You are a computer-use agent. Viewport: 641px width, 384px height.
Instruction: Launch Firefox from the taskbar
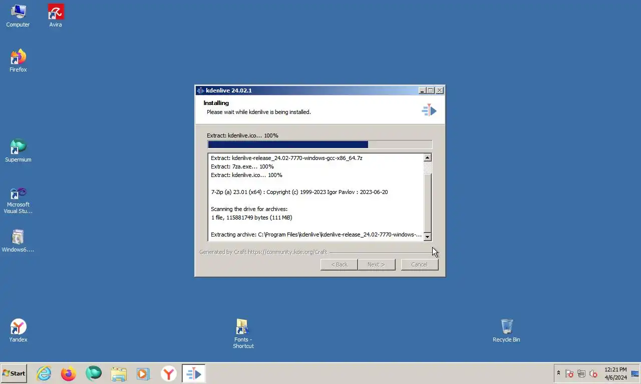coord(69,373)
